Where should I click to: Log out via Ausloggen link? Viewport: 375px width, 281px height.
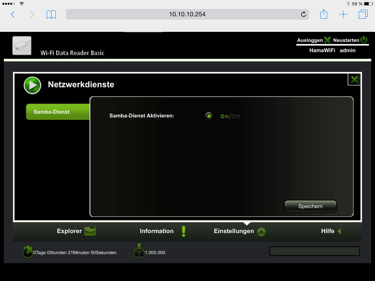click(310, 40)
